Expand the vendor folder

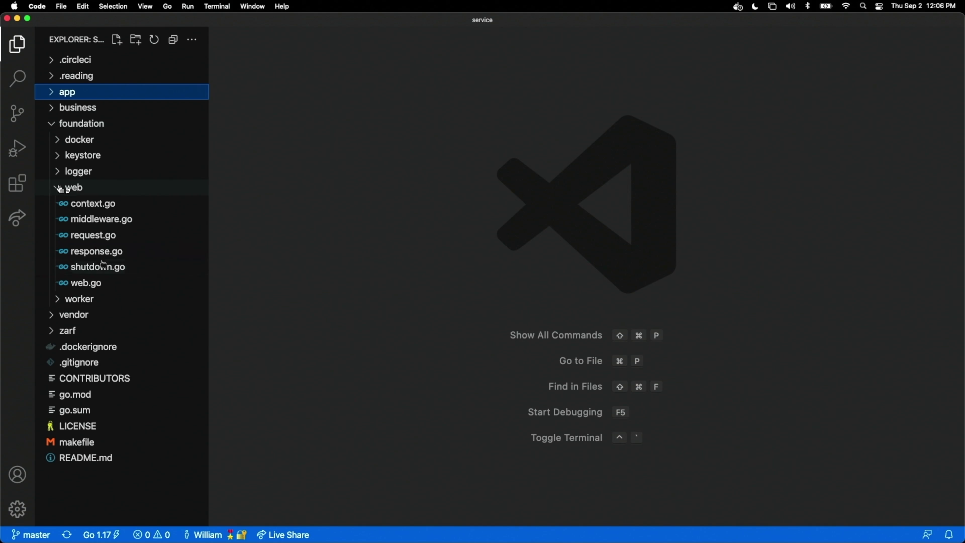pyautogui.click(x=121, y=315)
